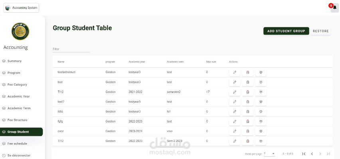The width and height of the screenshot is (340, 159).
Task: Jump to last page of table
Action: pyautogui.click(x=328, y=154)
